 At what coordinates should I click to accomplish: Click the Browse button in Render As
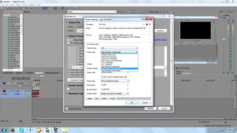click(161, 31)
